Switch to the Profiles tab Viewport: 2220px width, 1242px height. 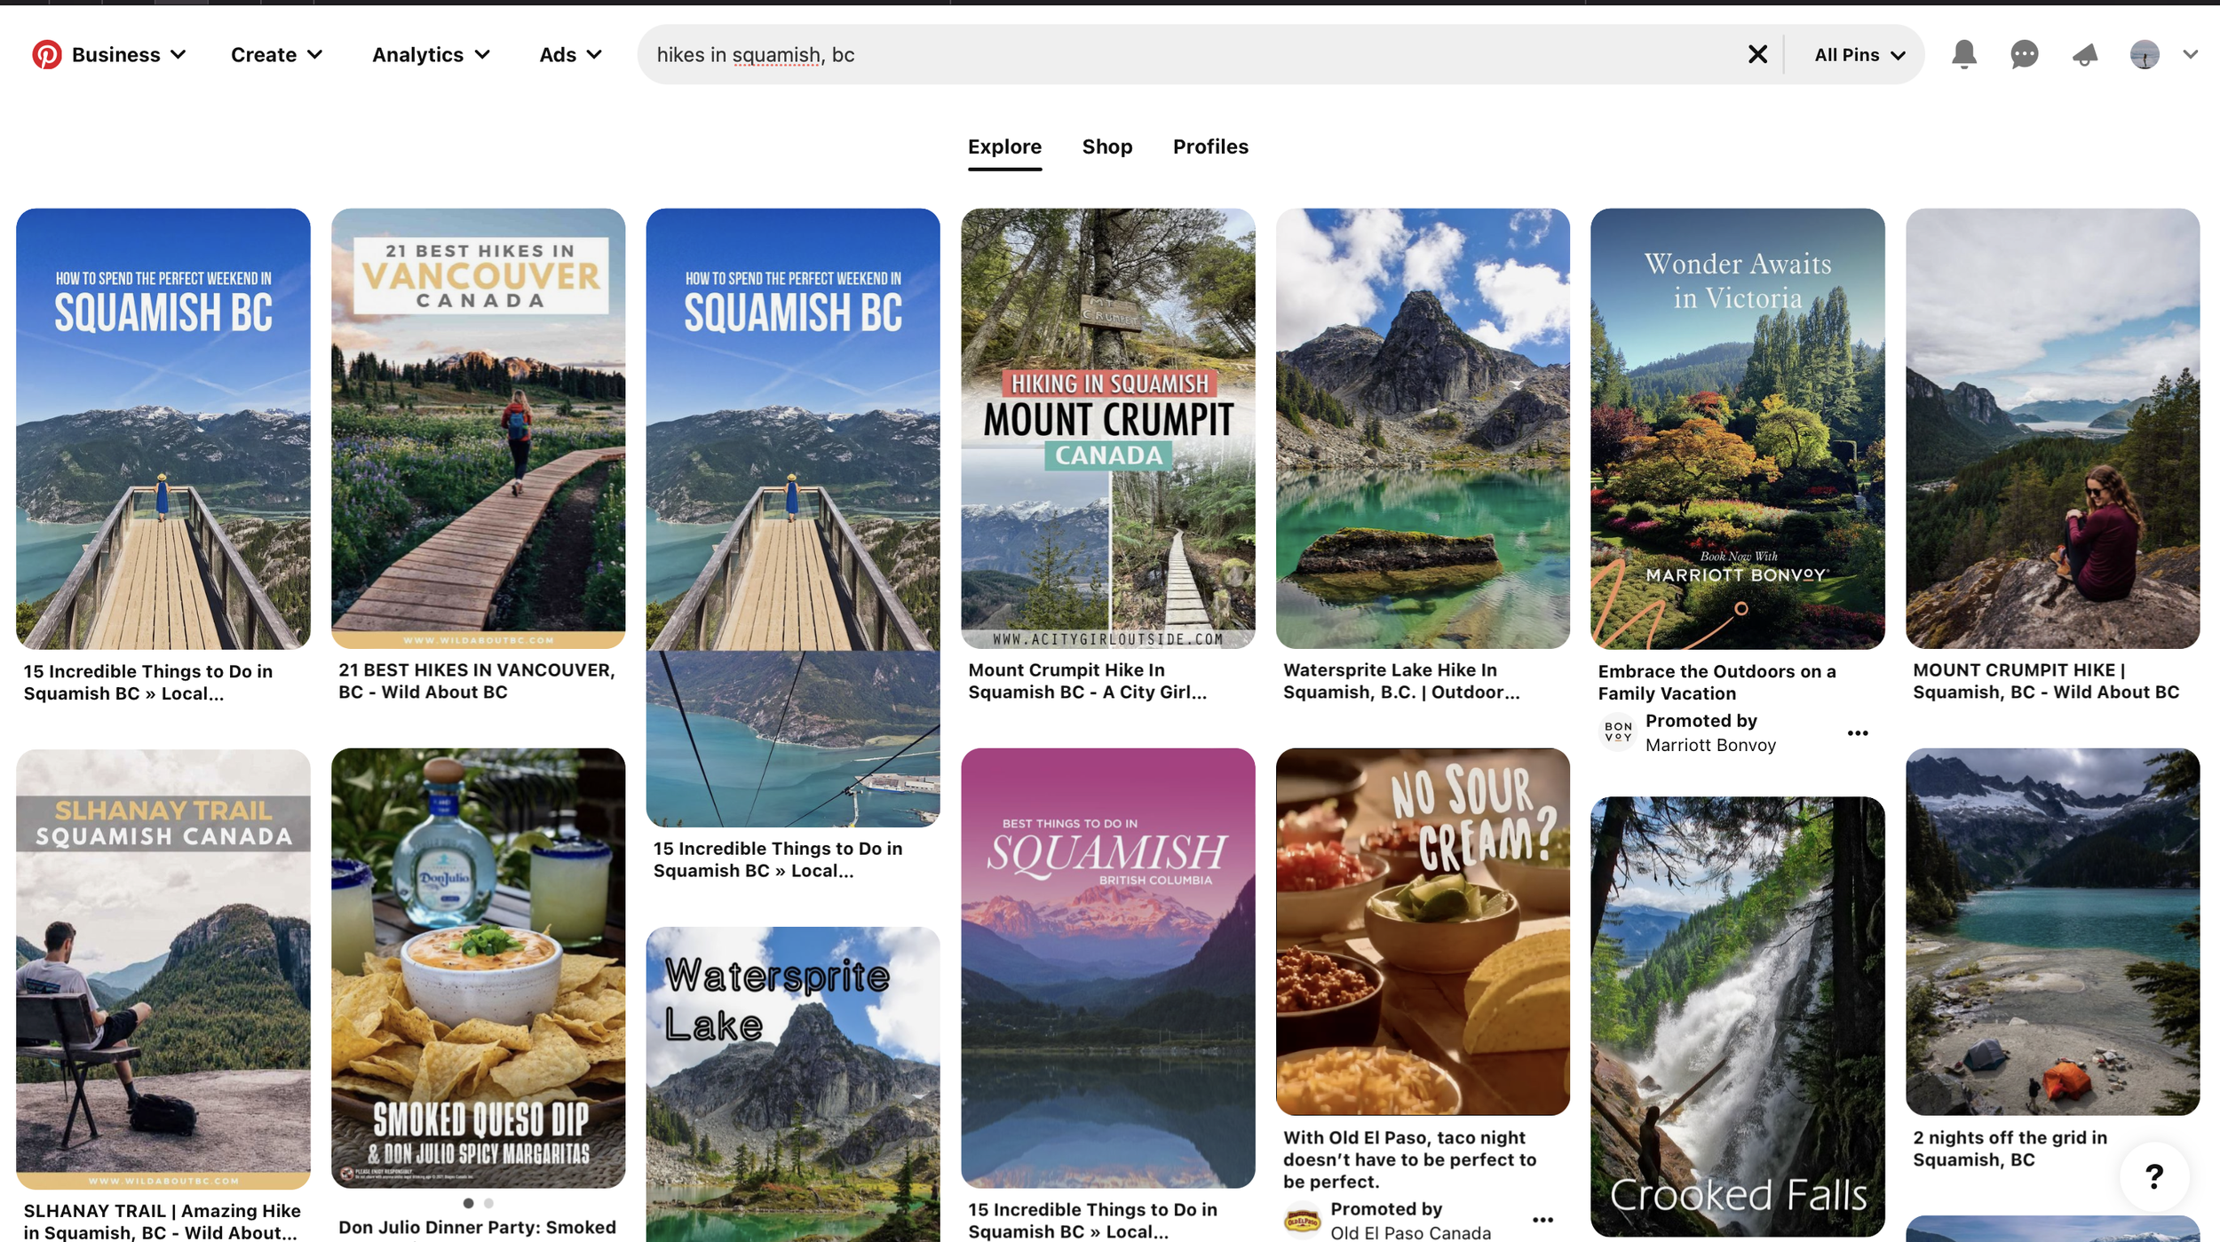(x=1209, y=146)
